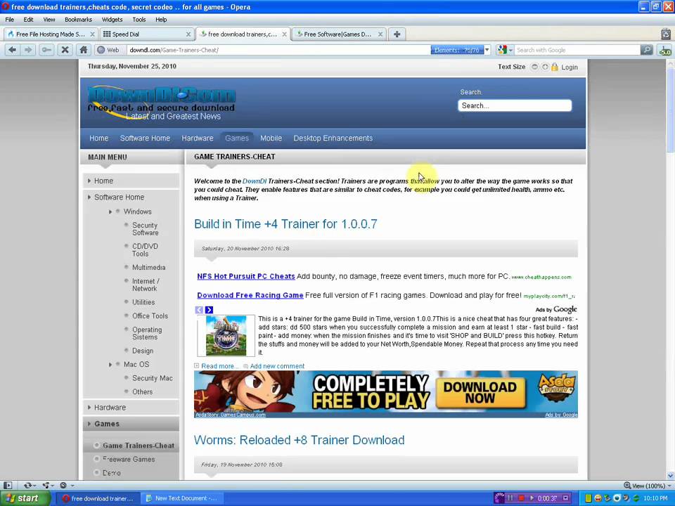Image resolution: width=675 pixels, height=506 pixels.
Task: Switch to the Speed Dial tab
Action: [146, 34]
